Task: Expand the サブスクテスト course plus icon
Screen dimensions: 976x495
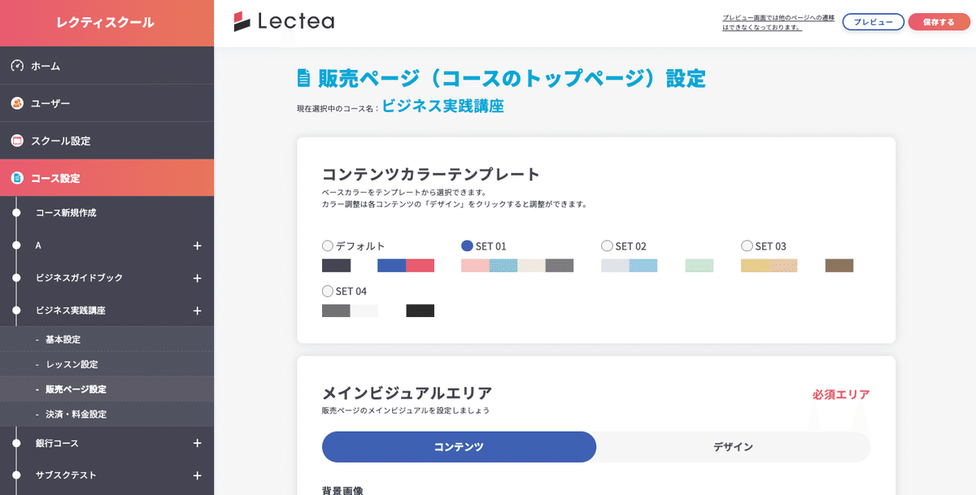Action: (x=197, y=475)
